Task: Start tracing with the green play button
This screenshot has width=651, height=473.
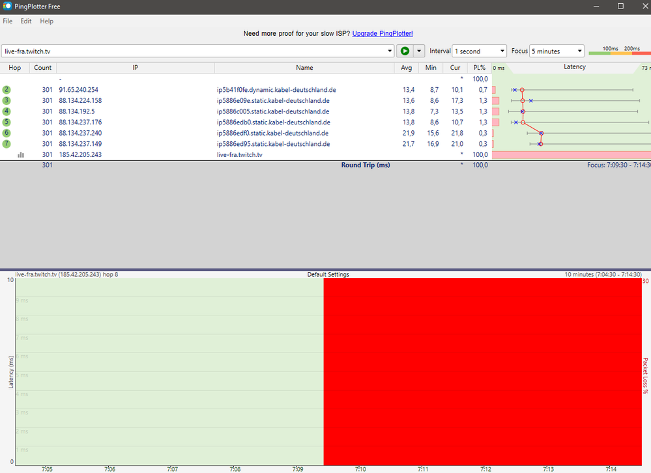Action: click(405, 51)
